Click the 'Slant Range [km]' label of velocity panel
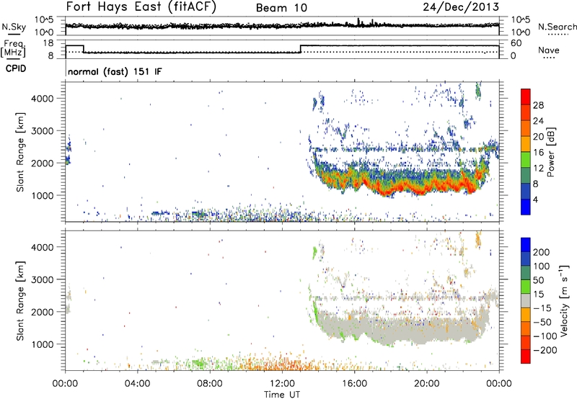577x399 pixels. [20, 300]
